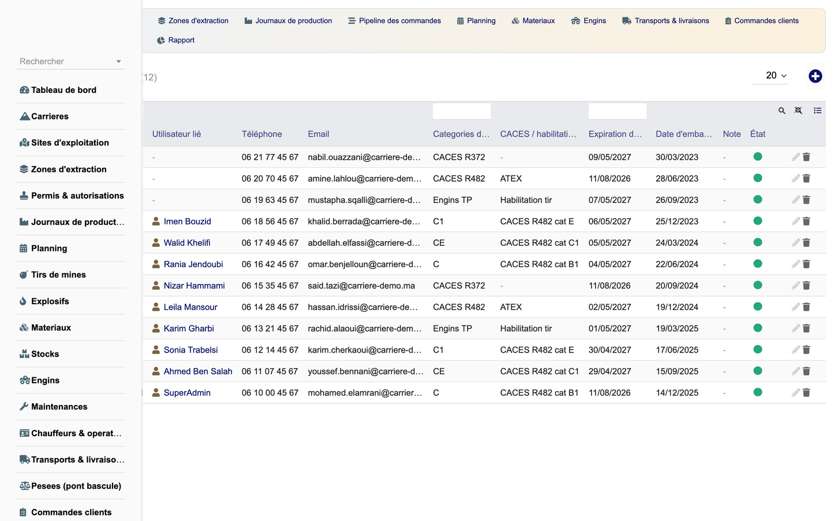
Task: Sort by Utilisateur lié column
Action: click(x=177, y=134)
